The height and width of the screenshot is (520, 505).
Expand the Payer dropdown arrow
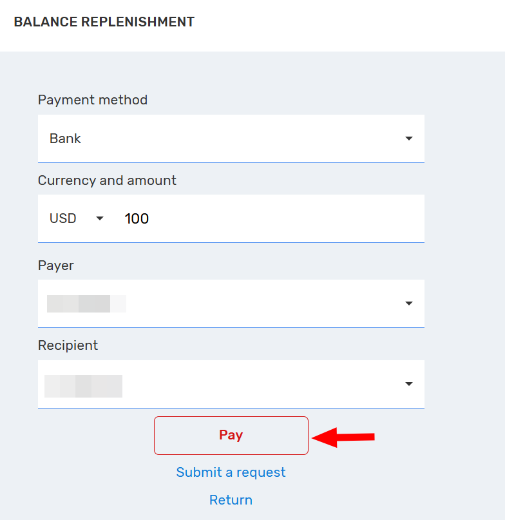(408, 303)
